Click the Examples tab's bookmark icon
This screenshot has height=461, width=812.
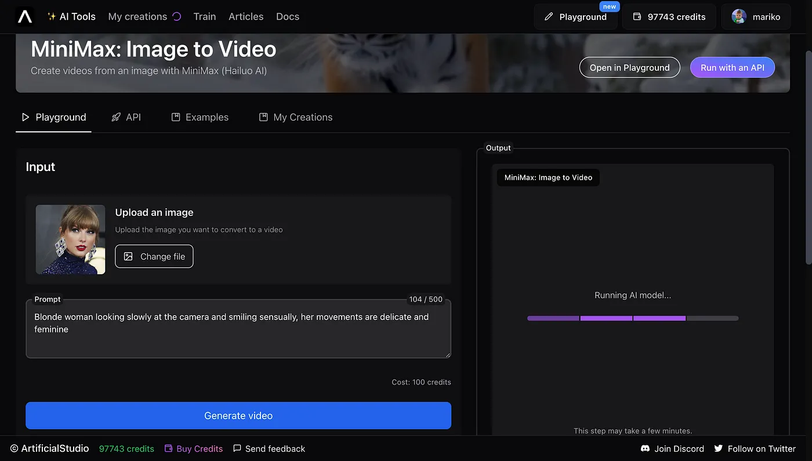[176, 117]
